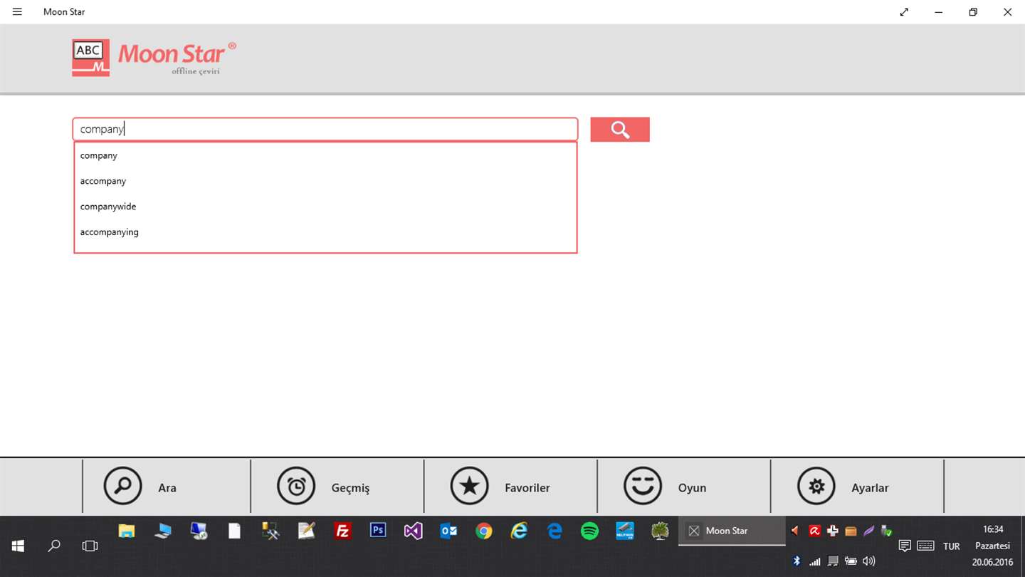Open the touch keyboard tray icon

[925, 546]
